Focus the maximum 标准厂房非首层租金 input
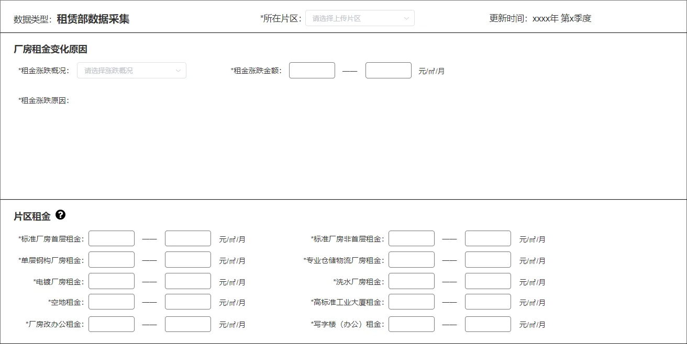 (488, 238)
